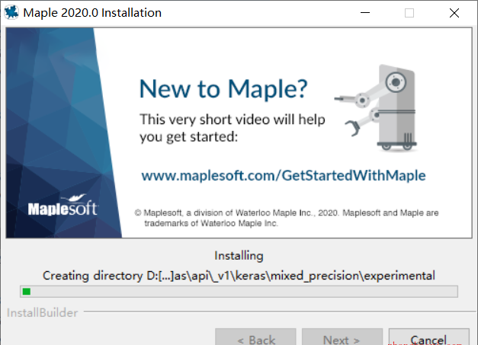478x345 pixels.
Task: Click 'This very short video will help' text
Action: pos(233,120)
